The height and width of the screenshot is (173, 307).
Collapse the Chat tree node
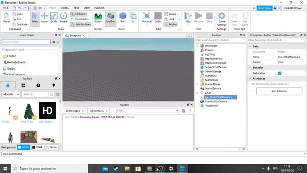tap(197, 93)
